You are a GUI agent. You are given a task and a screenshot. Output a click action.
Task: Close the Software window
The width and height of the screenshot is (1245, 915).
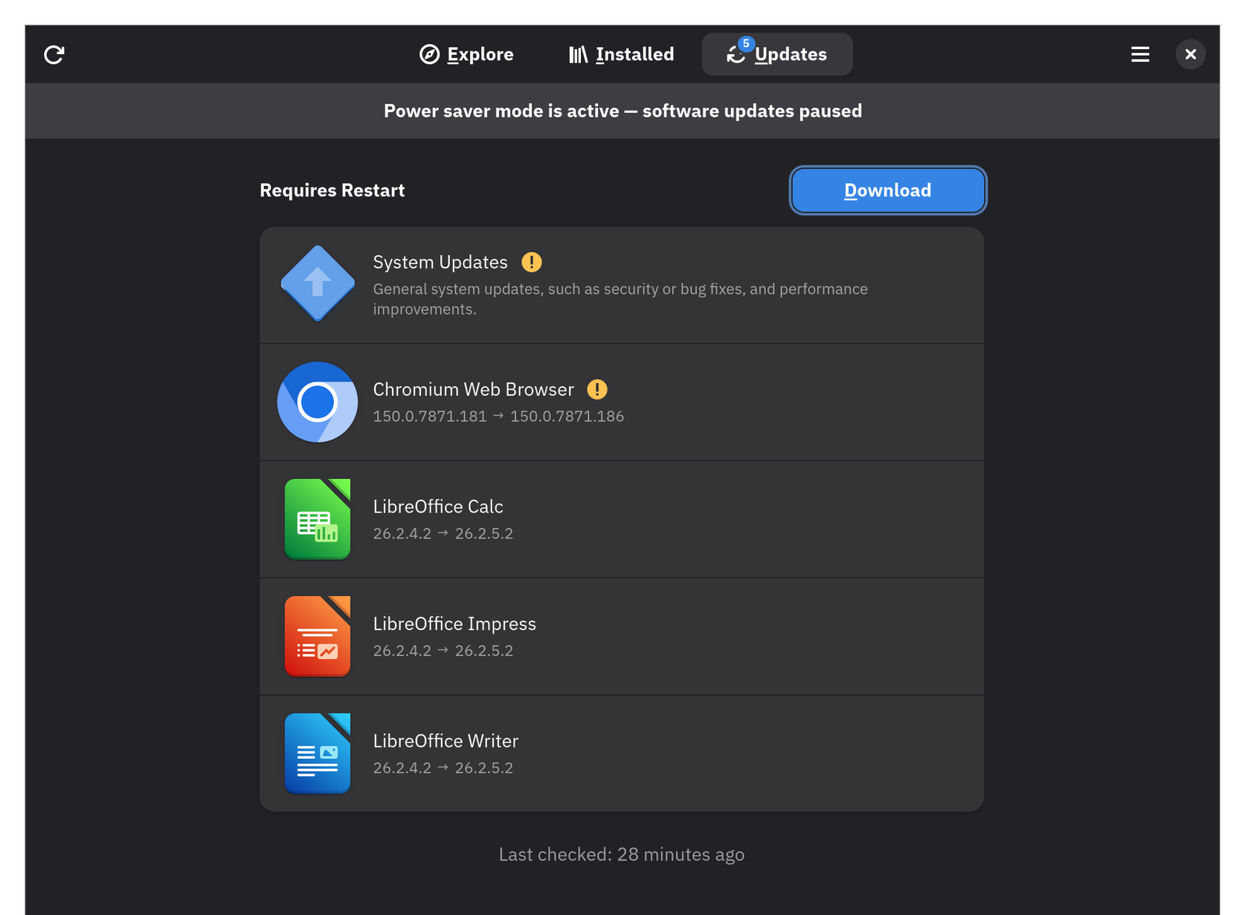1190,54
